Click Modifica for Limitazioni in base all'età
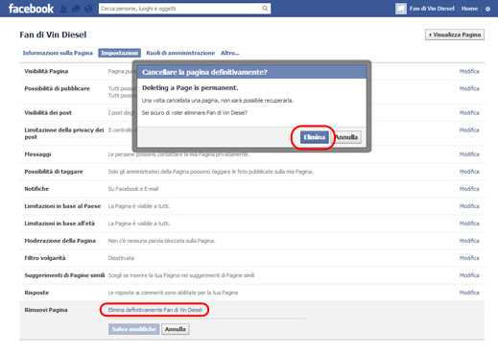Screen dimensions: 498x354 pos(469,224)
